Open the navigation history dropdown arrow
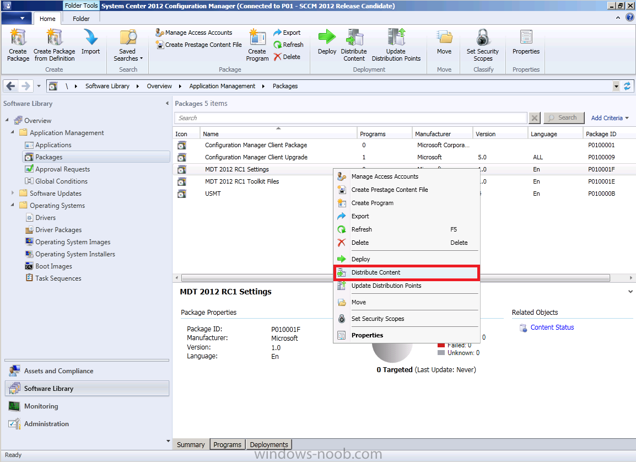The width and height of the screenshot is (636, 462). pyautogui.click(x=39, y=86)
